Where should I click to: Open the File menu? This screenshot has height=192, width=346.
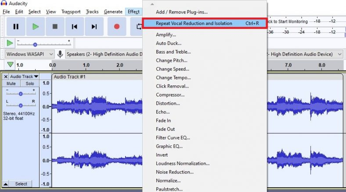(6, 12)
